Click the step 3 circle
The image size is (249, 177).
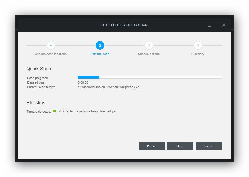coord(149,45)
